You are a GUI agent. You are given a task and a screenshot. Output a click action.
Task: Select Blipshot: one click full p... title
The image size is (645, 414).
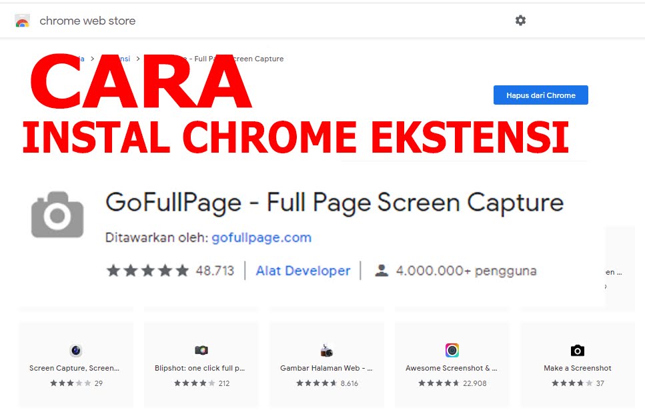click(199, 368)
